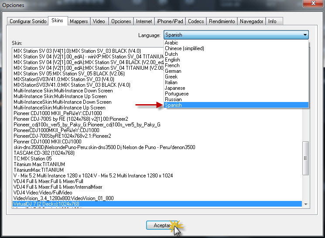Select VideoVision_3.4_1280x800 skin
The image size is (325, 238).
(157, 198)
